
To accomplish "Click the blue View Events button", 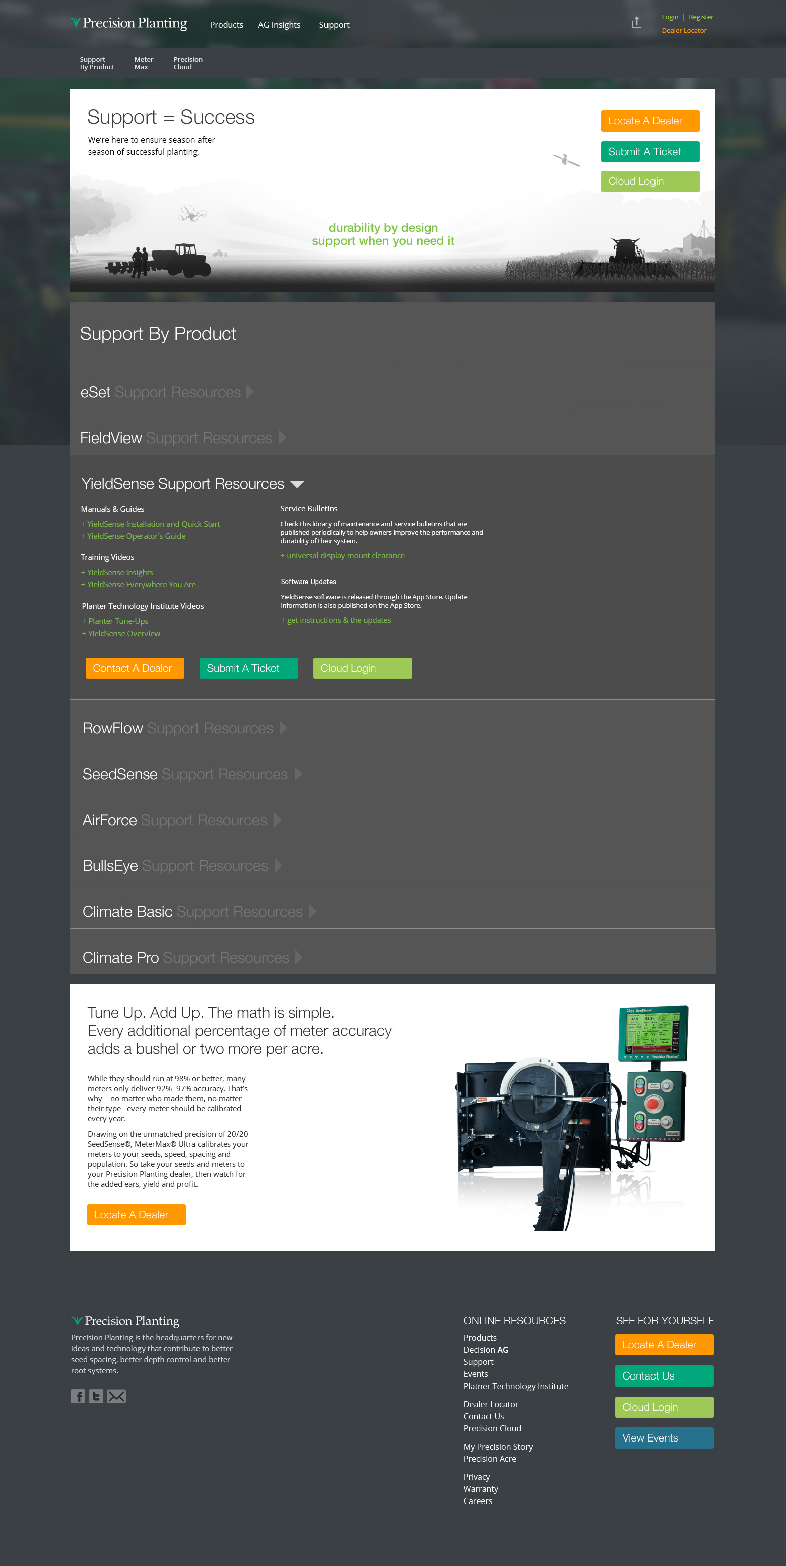I will coord(664,1438).
